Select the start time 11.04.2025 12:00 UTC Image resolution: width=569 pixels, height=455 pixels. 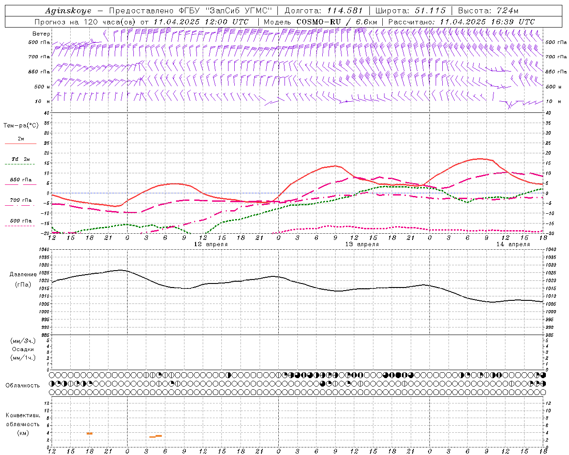click(201, 22)
